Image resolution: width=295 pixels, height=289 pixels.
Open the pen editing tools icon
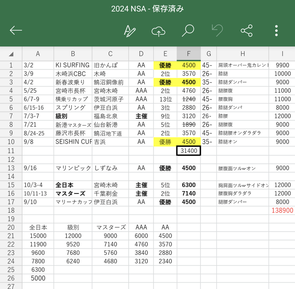pyautogui.click(x=129, y=31)
